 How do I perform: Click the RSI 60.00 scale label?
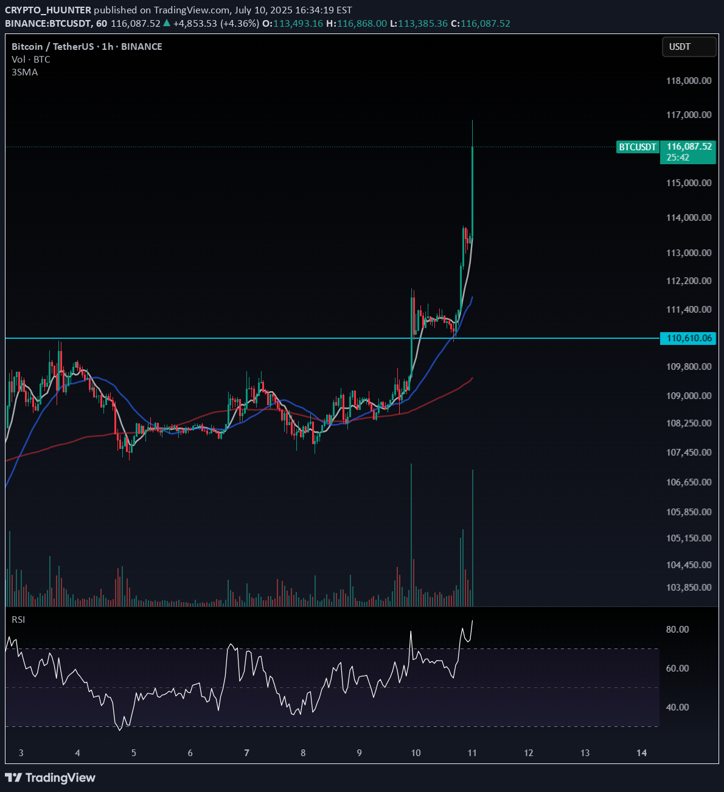678,668
